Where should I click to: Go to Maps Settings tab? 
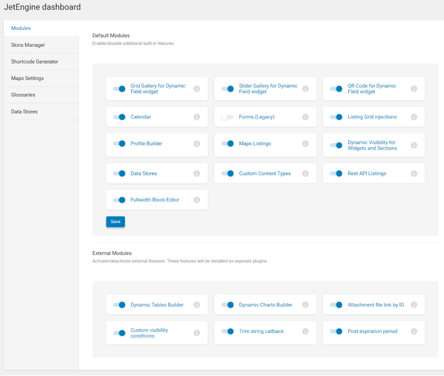(41, 78)
